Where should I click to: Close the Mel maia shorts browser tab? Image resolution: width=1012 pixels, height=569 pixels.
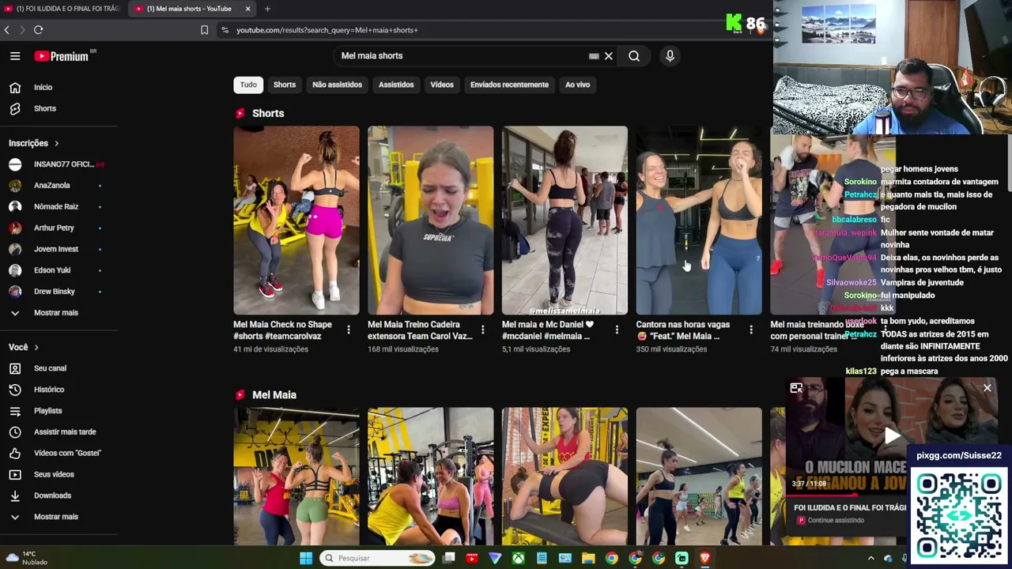pos(247,9)
